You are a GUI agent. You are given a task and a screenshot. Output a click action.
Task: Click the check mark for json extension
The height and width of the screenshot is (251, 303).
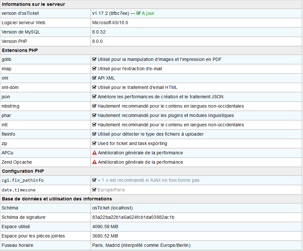click(x=94, y=97)
